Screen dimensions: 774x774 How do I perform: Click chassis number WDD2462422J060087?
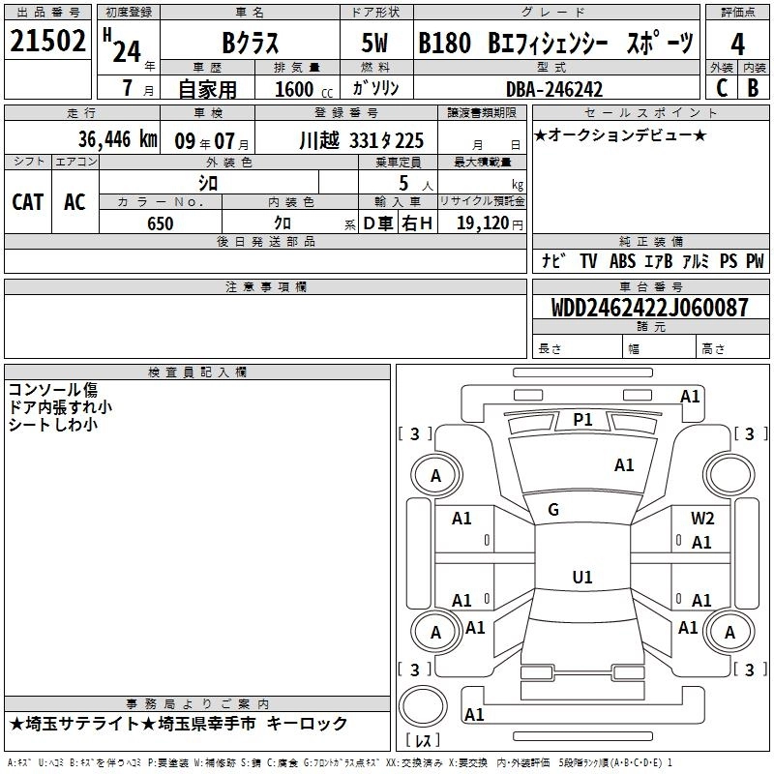(x=650, y=308)
